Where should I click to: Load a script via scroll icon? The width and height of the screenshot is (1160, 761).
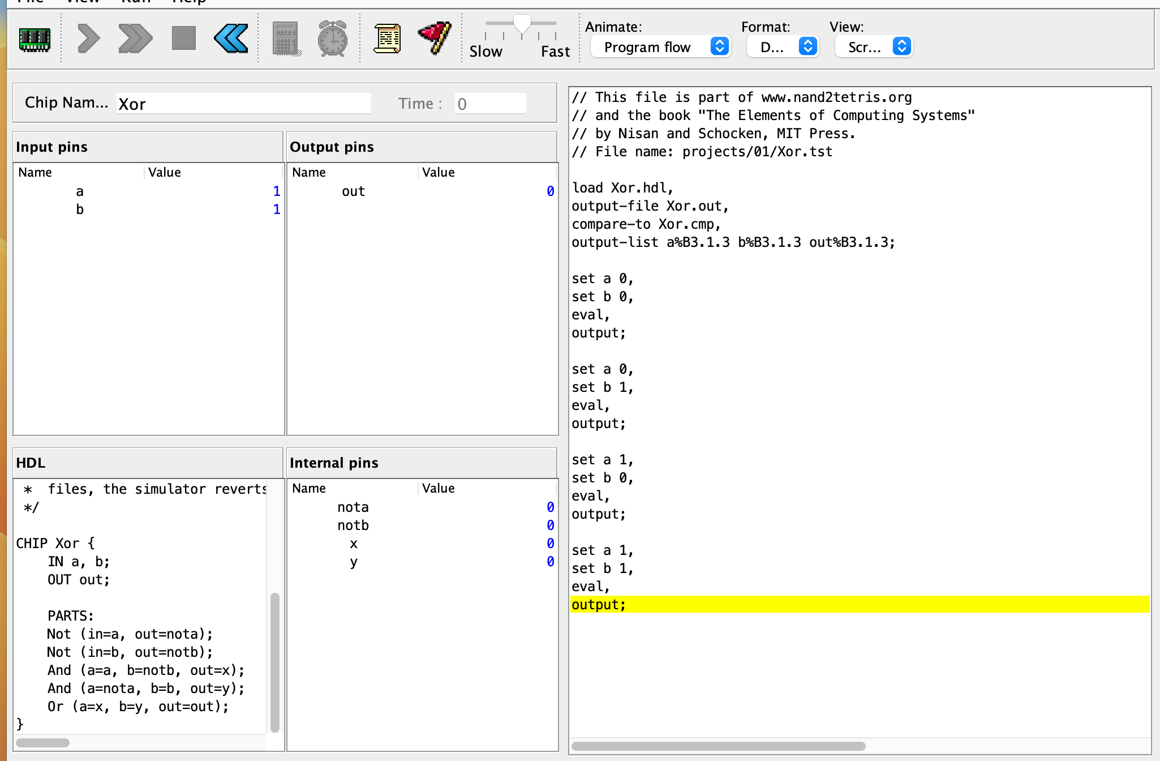388,39
